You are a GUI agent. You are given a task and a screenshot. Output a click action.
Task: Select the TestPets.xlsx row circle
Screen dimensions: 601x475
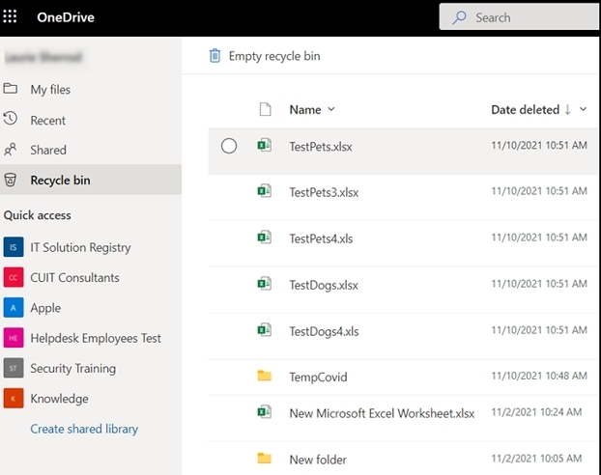tap(229, 146)
